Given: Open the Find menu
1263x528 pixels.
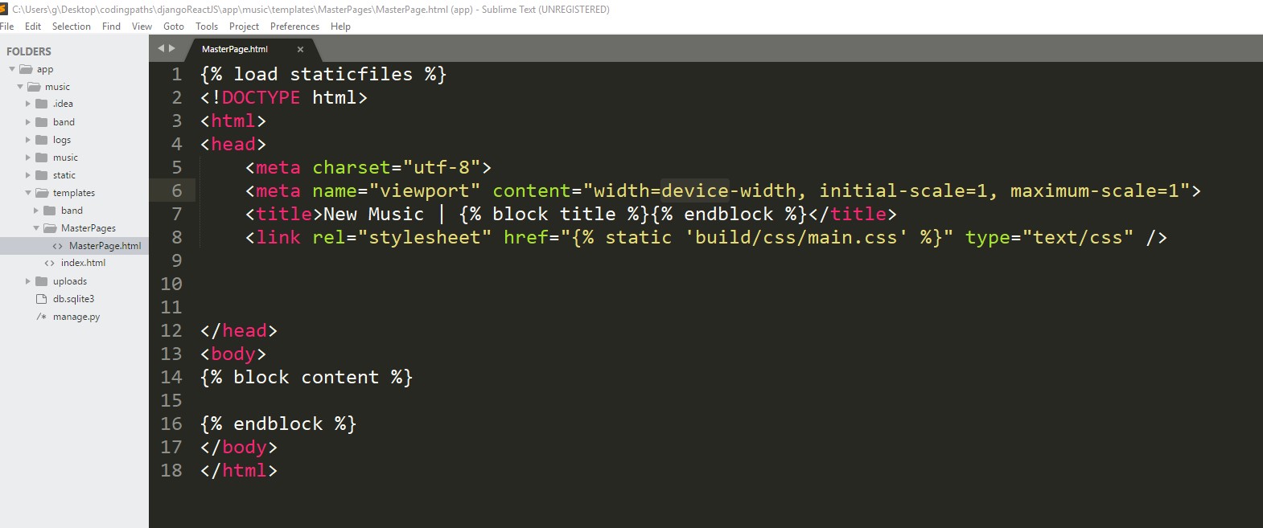Looking at the screenshot, I should tap(111, 27).
